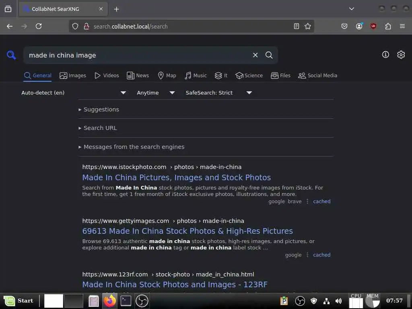Bookmark this page with star icon

click(x=308, y=26)
